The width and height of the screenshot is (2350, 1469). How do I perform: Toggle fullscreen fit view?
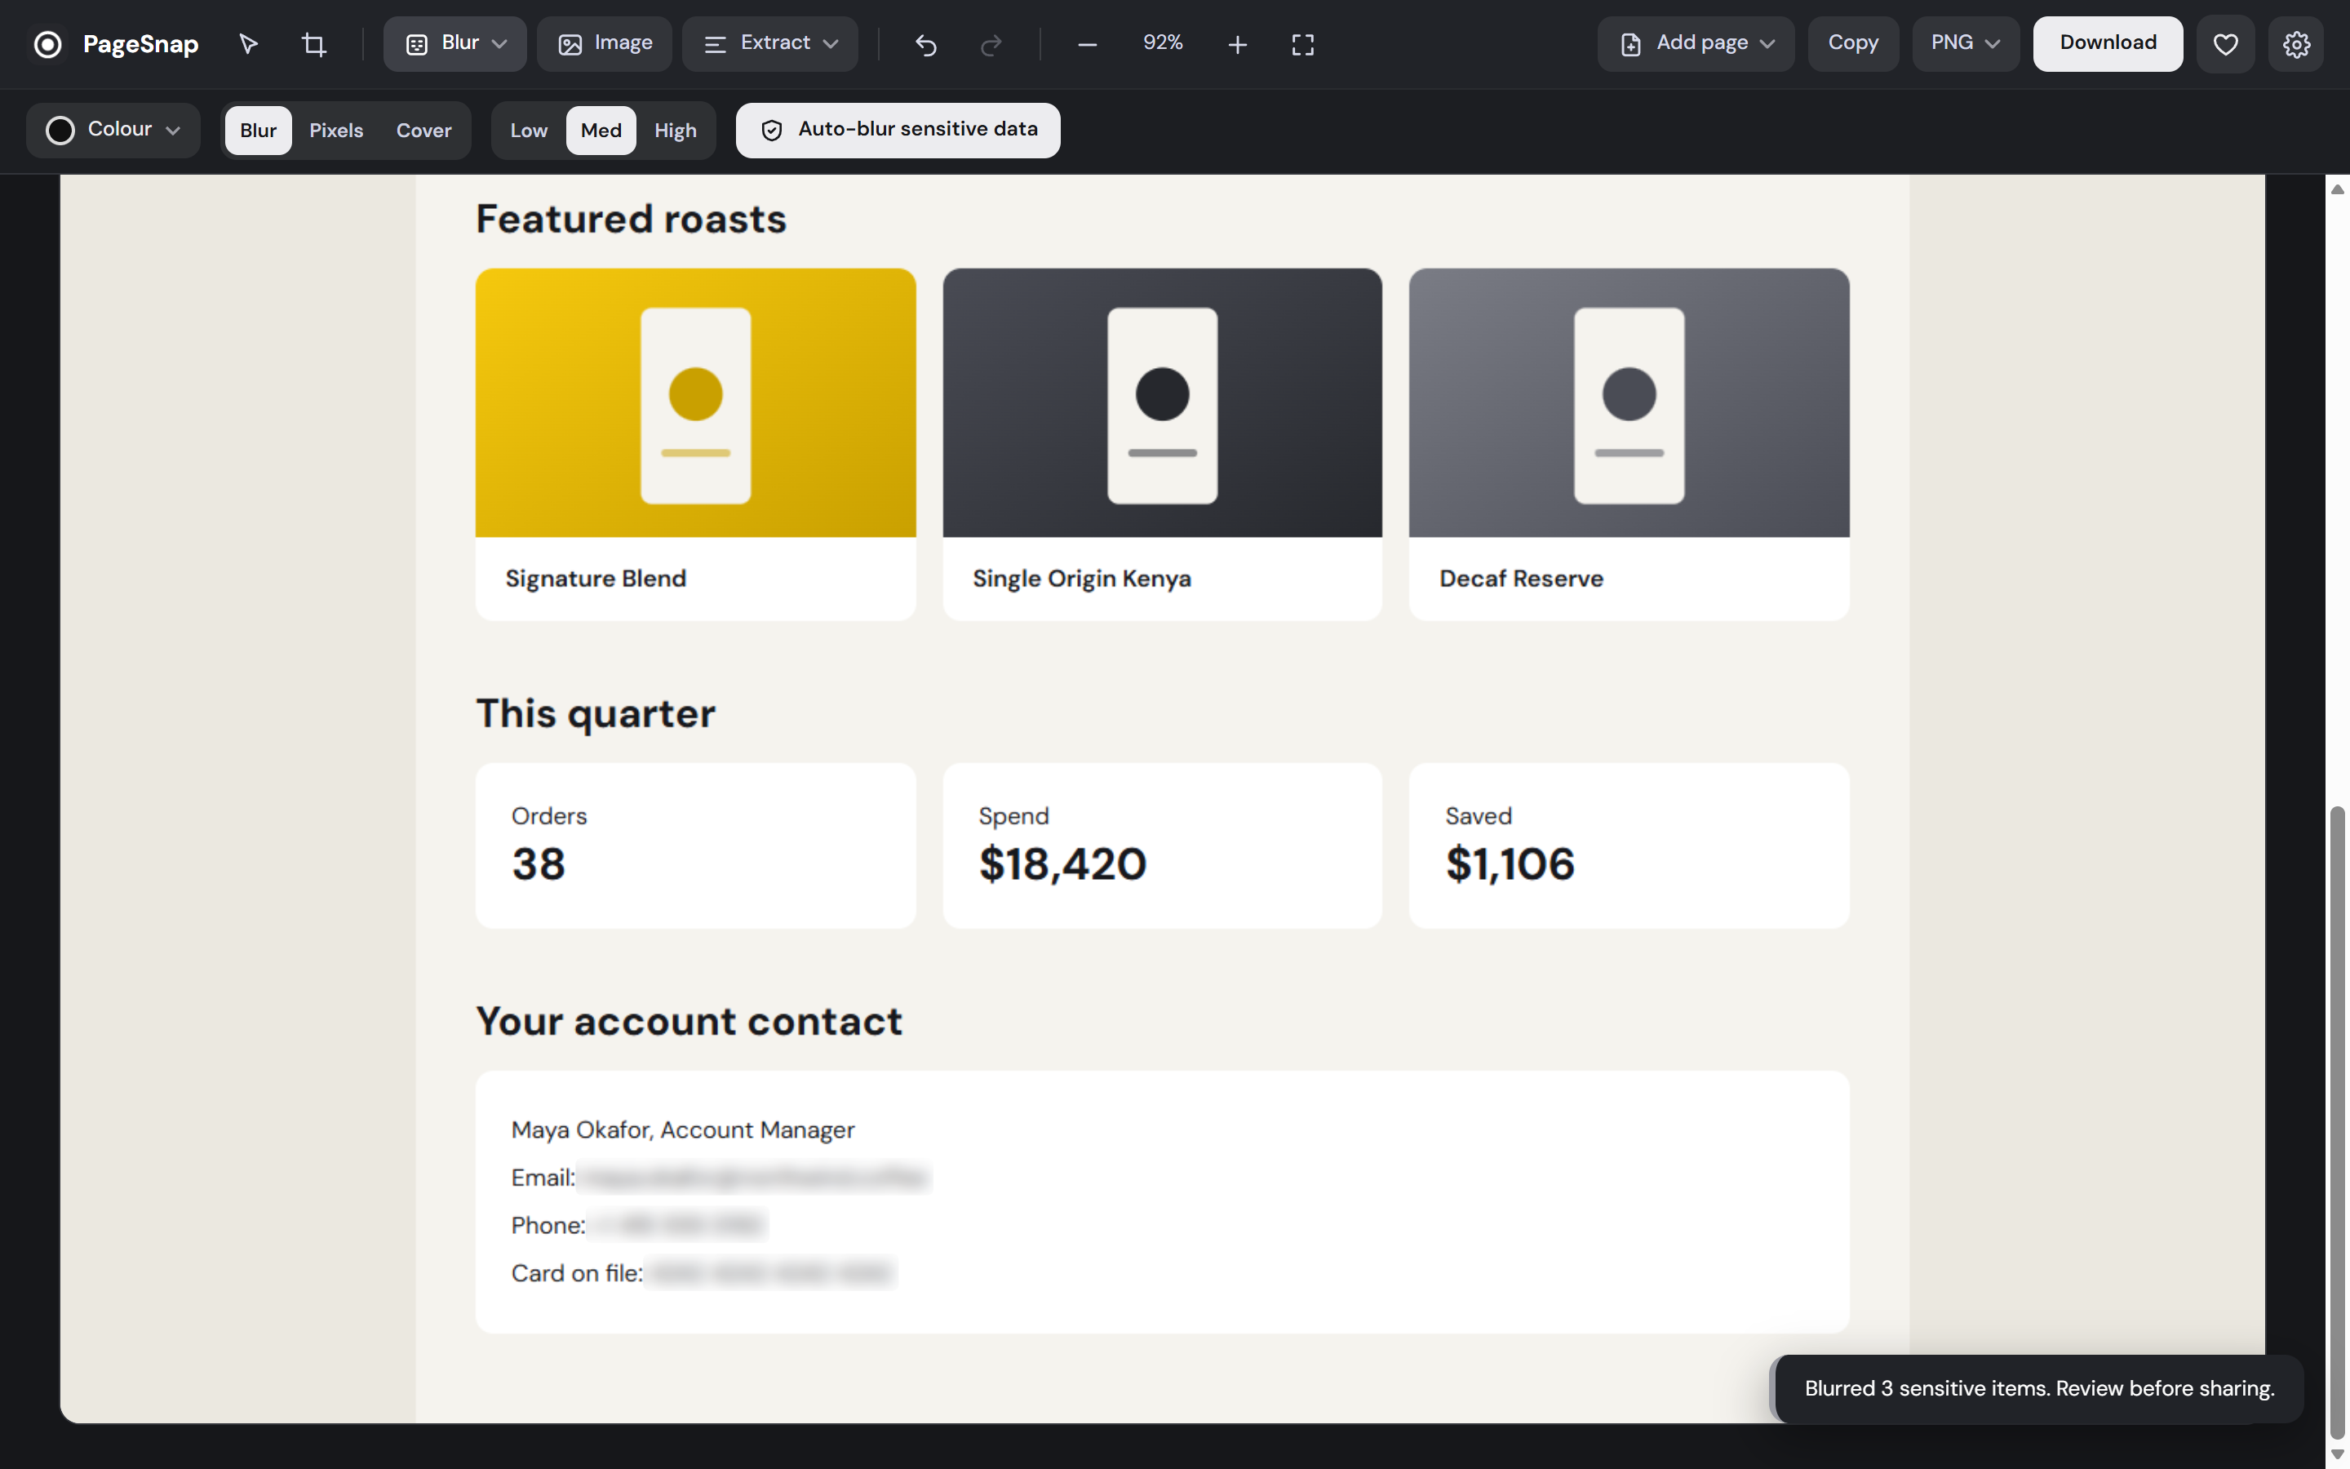[x=1303, y=44]
